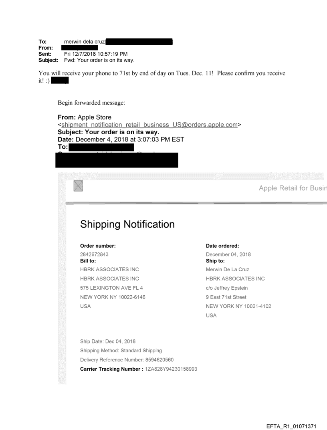Select the Date ordered value December 04, 2018
Screen dimensions: 327x430
click(x=228, y=254)
